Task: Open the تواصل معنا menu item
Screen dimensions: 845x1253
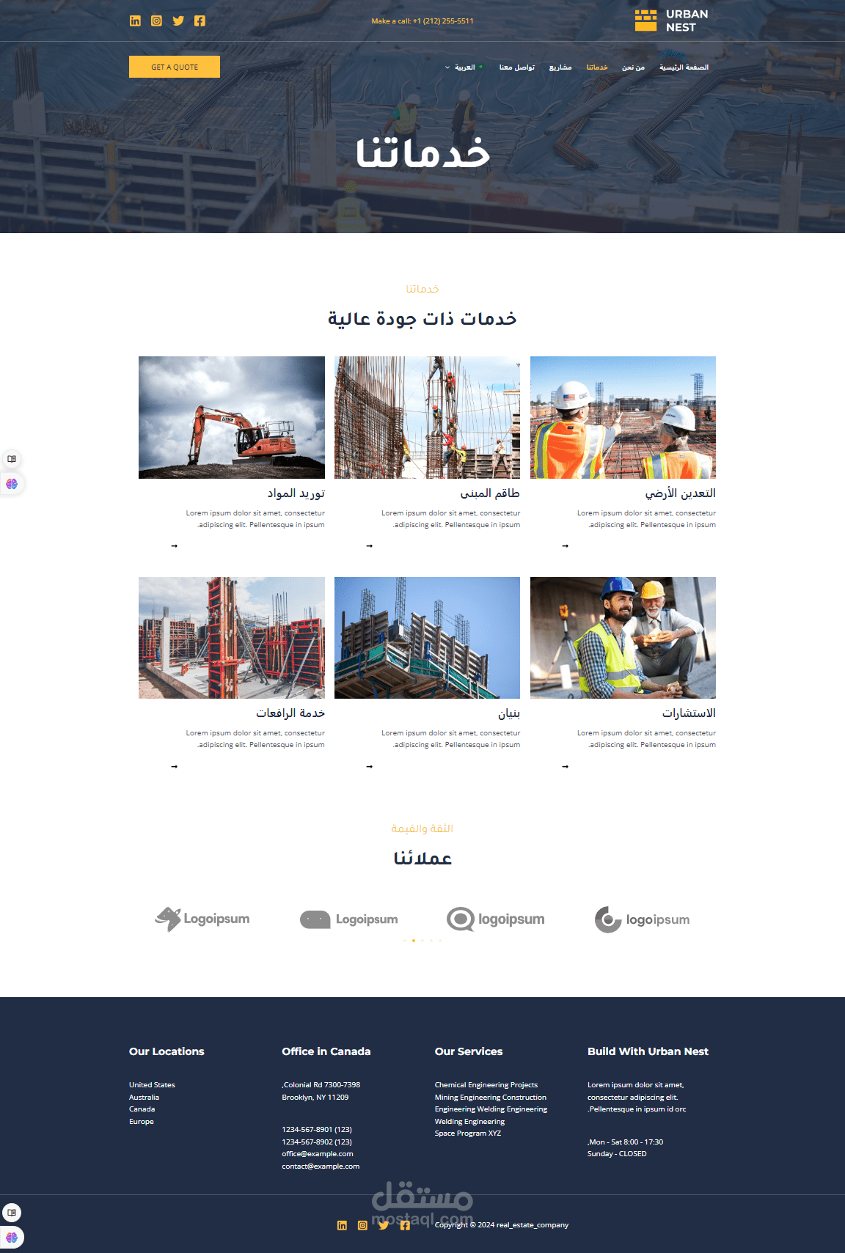Action: 517,67
